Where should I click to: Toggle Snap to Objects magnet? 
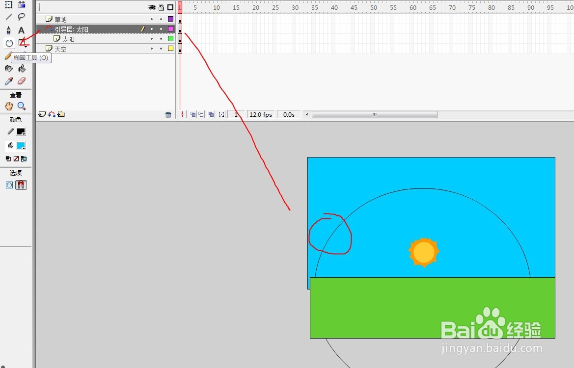point(21,185)
